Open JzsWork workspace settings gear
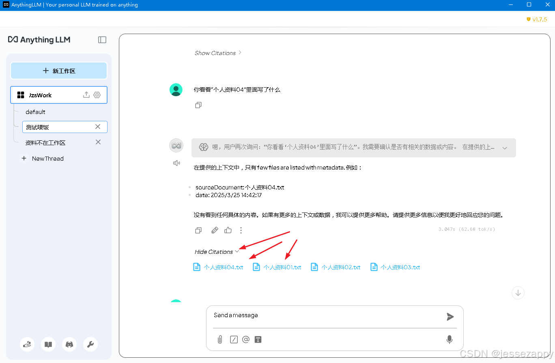555x363 pixels. click(x=97, y=95)
